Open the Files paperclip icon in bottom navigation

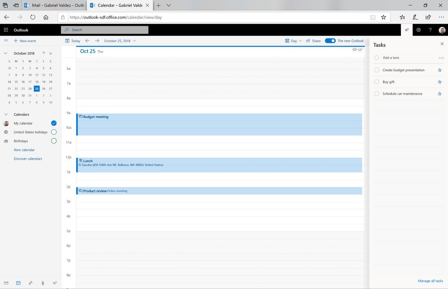[43, 283]
